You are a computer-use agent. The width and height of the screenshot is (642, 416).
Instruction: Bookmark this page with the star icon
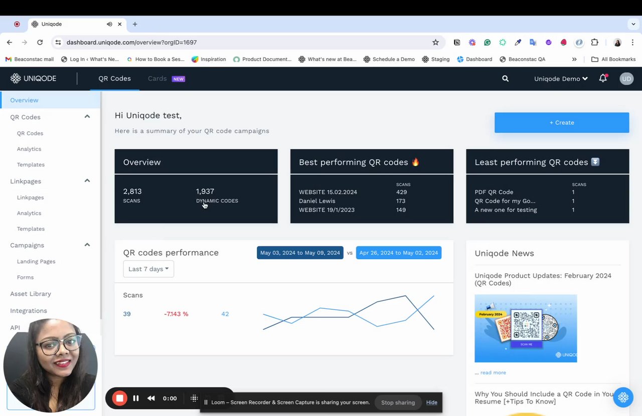point(435,43)
